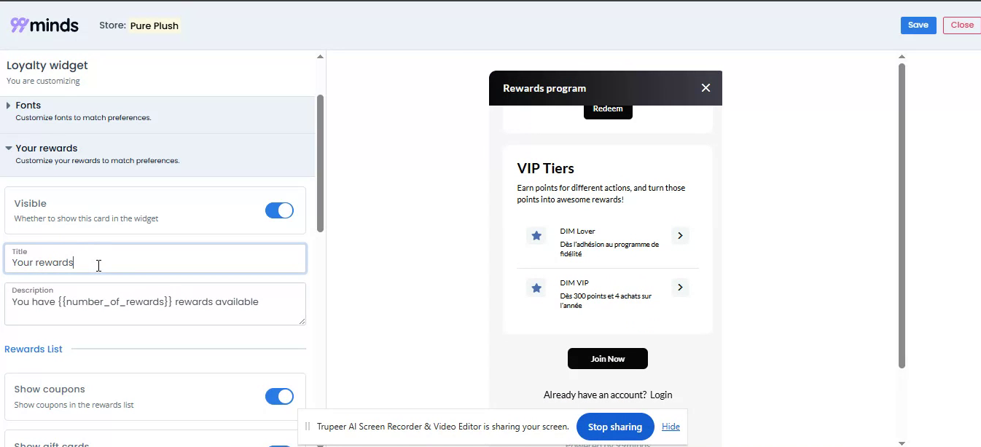Screen dimensions: 981x447
Task: Click the star icon beside DIM Lover
Action: point(536,235)
